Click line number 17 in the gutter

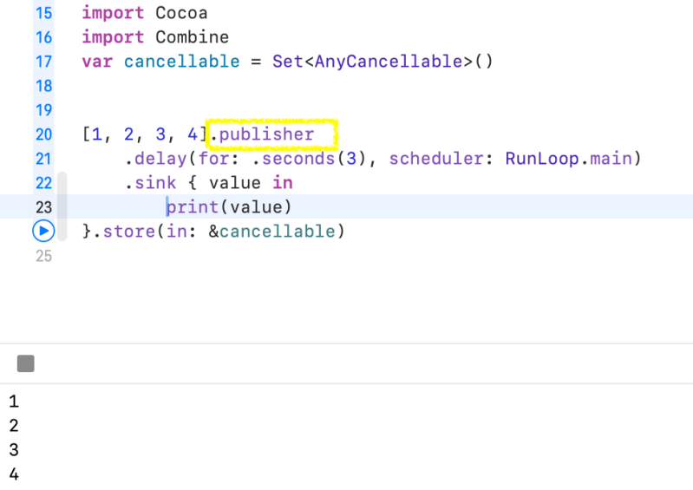pyautogui.click(x=42, y=62)
